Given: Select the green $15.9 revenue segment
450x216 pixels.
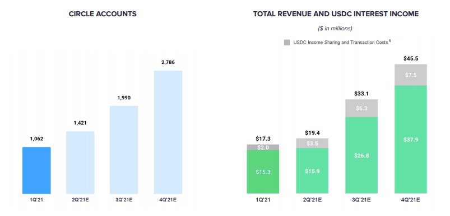Looking at the screenshot, I should coord(312,171).
